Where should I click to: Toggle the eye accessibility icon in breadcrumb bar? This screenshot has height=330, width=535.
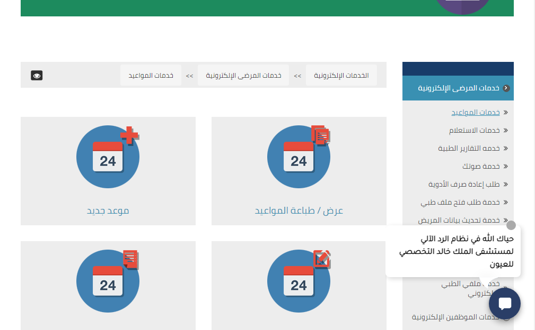37,76
